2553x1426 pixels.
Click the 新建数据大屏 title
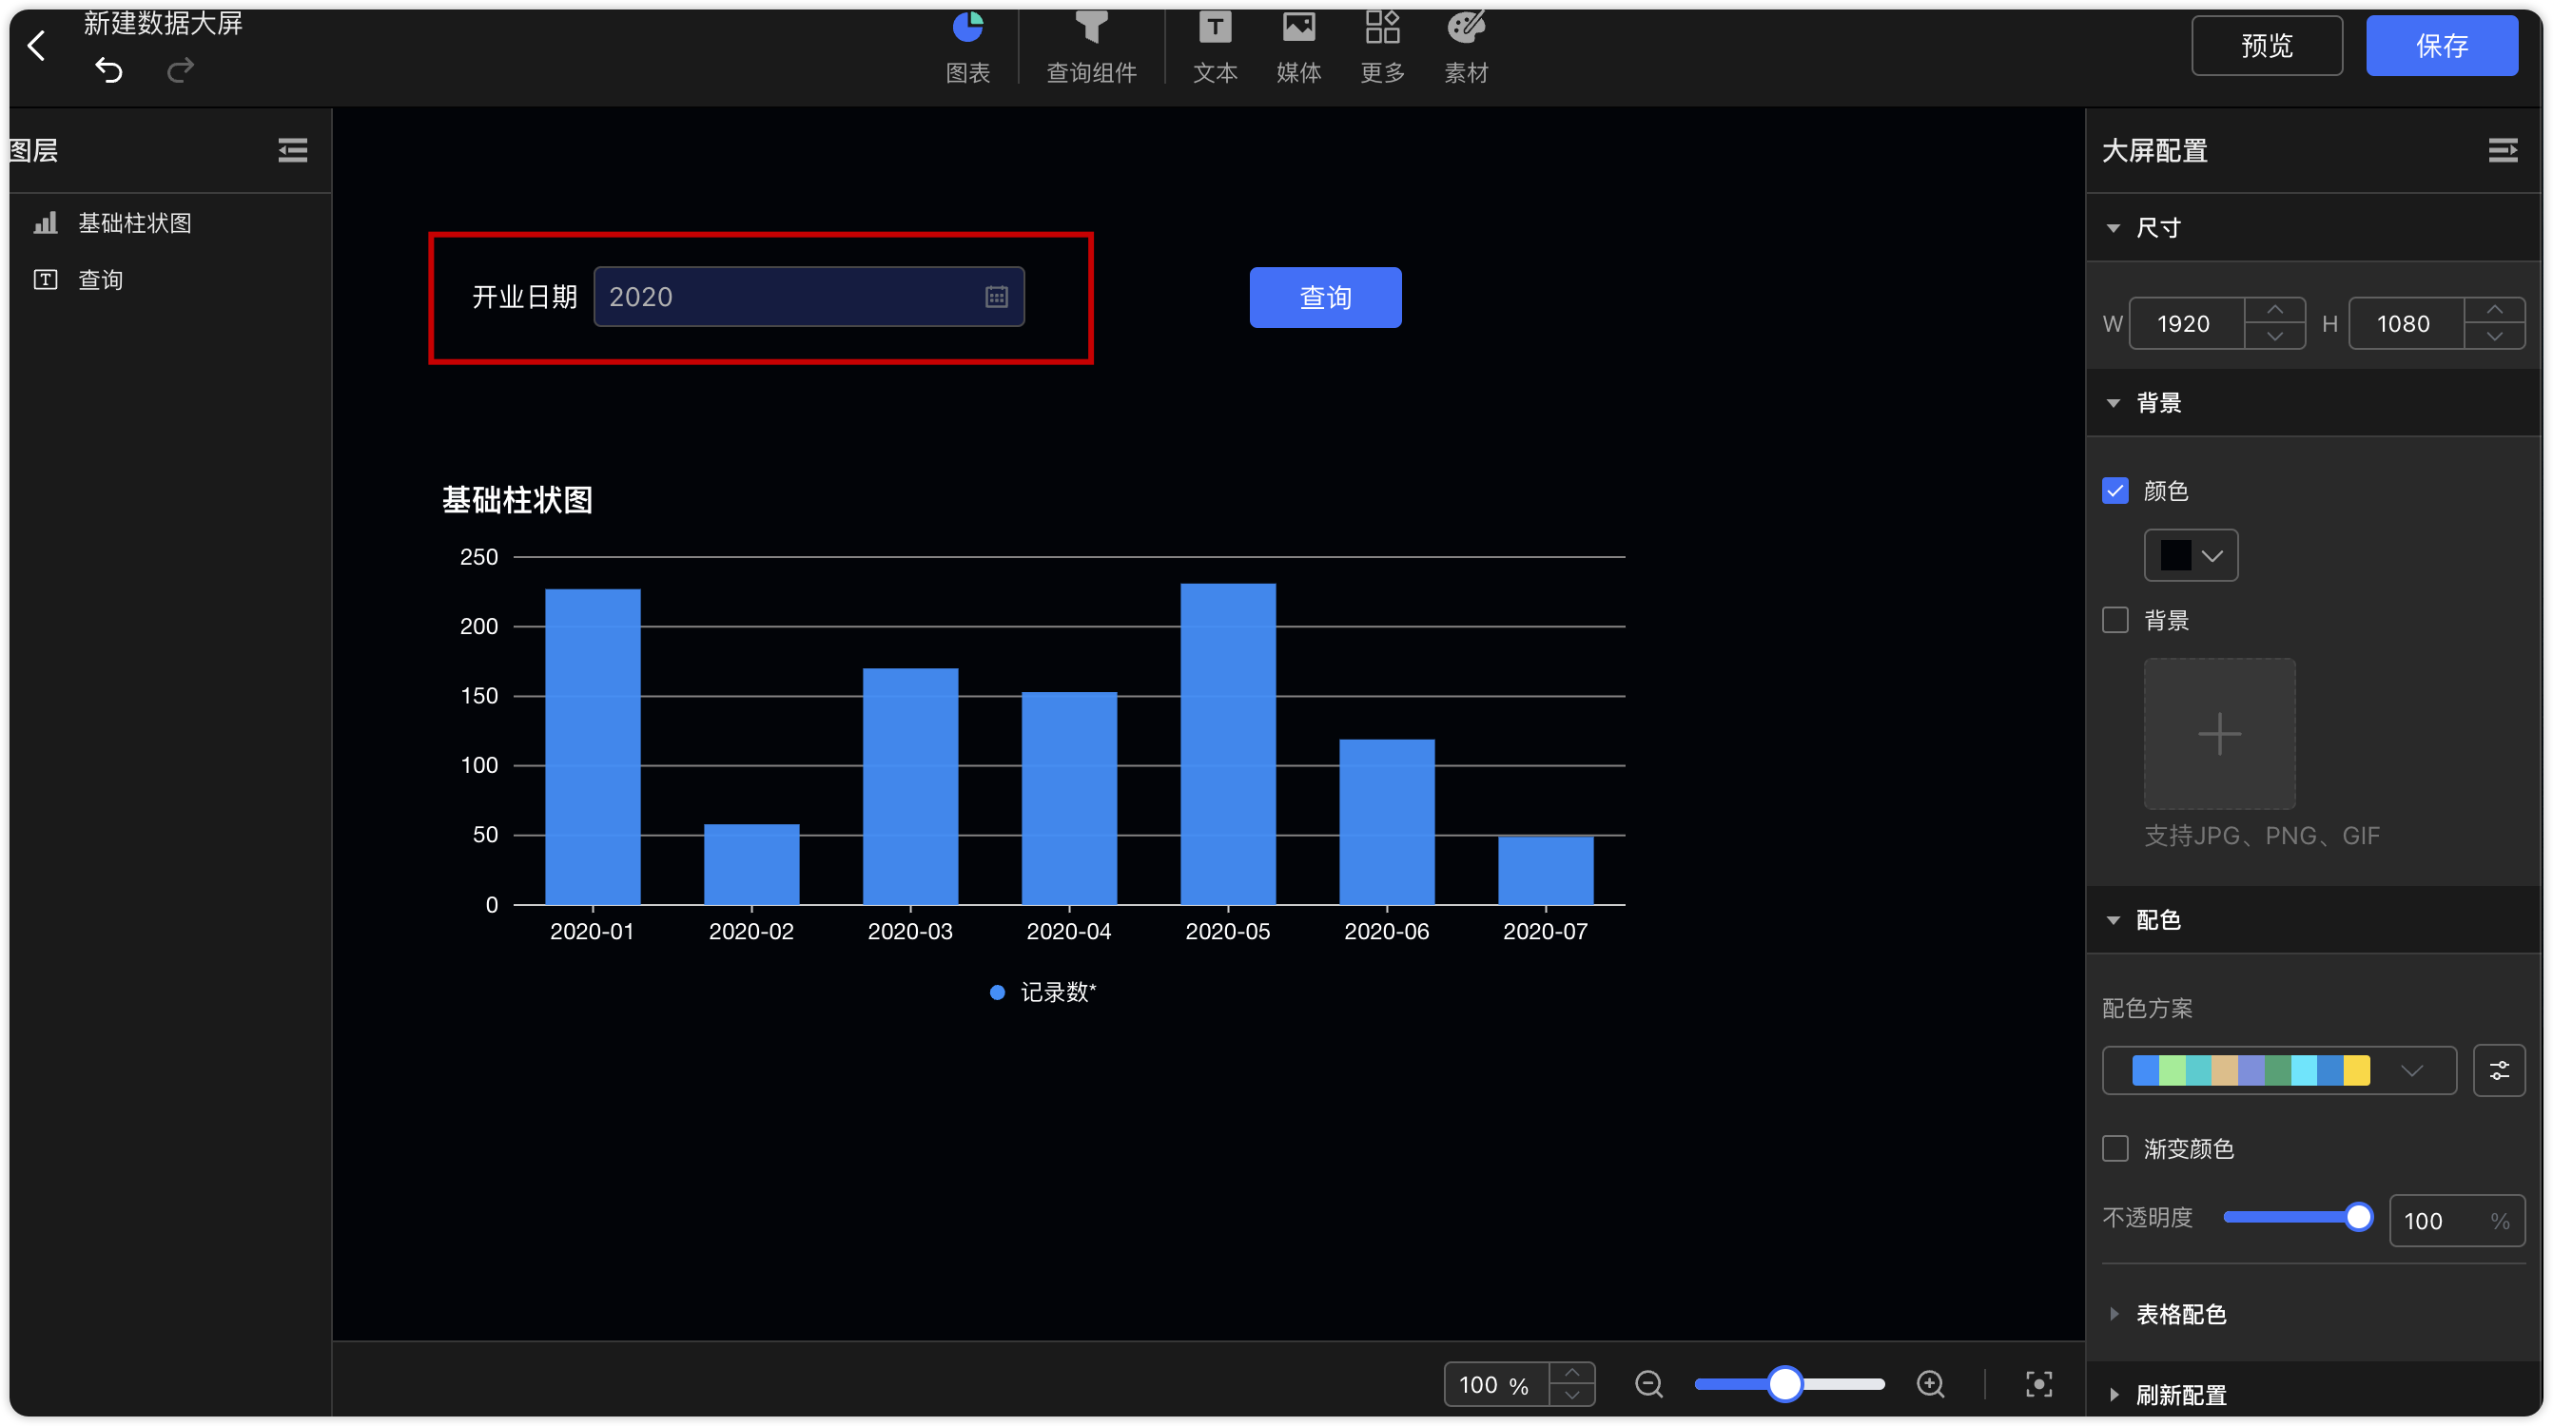pyautogui.click(x=164, y=23)
